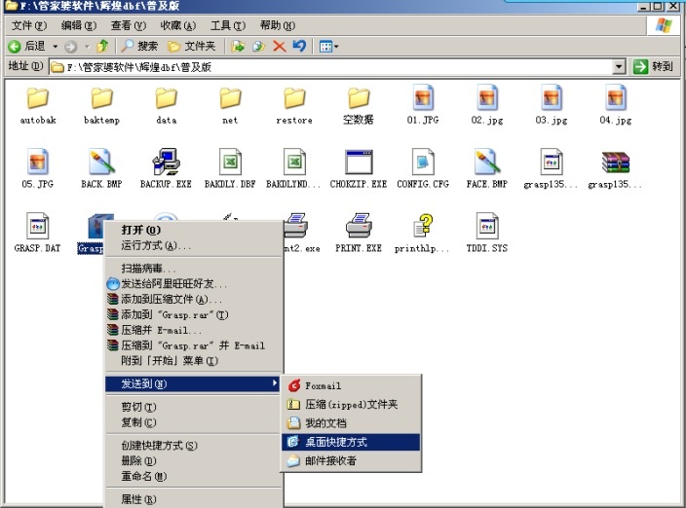
Task: Click the Up folder toolbar icon
Action: pyautogui.click(x=102, y=46)
